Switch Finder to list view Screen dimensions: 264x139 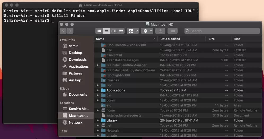(x=107, y=31)
